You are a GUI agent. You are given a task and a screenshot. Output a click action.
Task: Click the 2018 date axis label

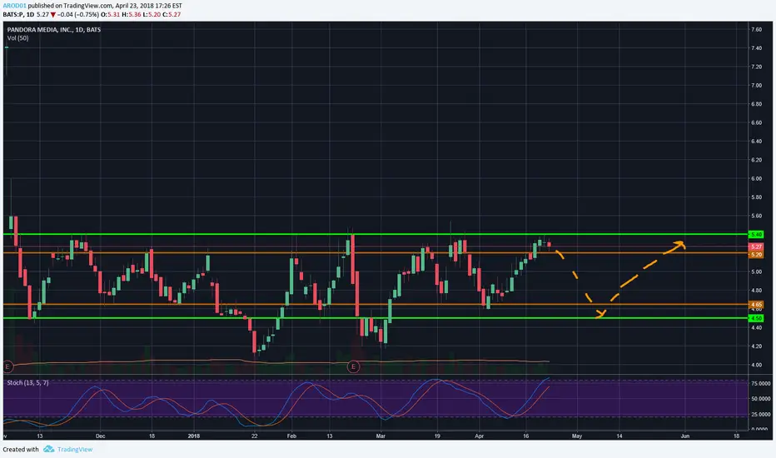194,436
